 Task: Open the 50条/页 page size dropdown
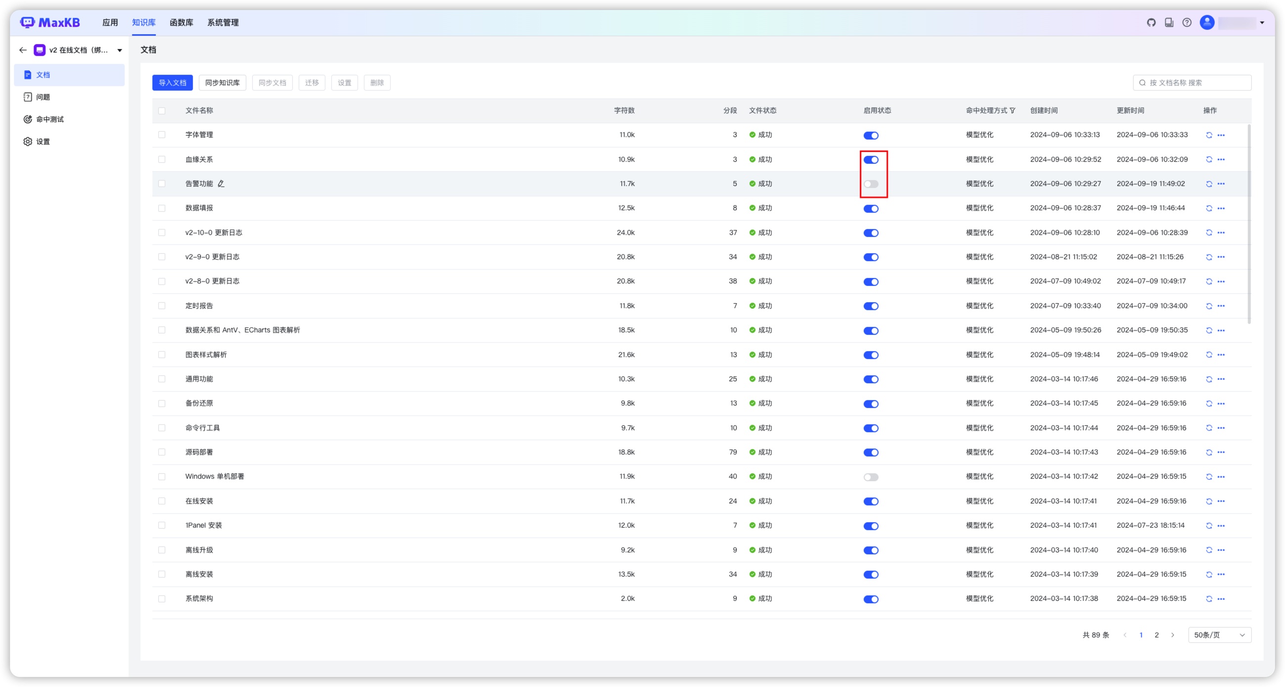pyautogui.click(x=1219, y=635)
